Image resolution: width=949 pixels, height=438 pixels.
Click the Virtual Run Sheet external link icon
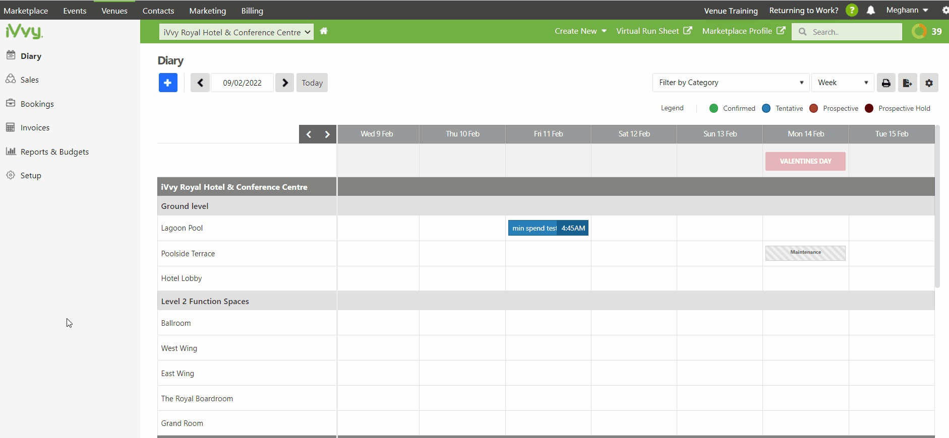688,31
